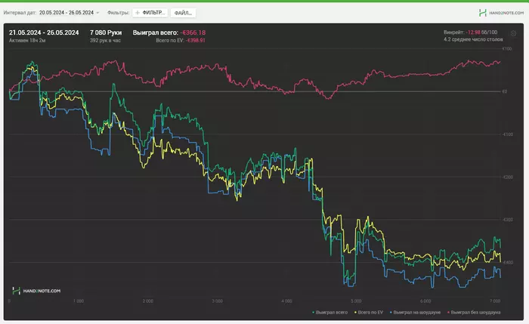Click the red dot legend marker
This screenshot has height=324, width=529.
pyautogui.click(x=449, y=311)
